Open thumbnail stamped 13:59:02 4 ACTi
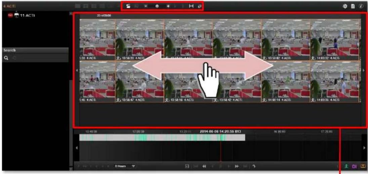The height and width of the screenshot is (174, 368). (x=286, y=40)
